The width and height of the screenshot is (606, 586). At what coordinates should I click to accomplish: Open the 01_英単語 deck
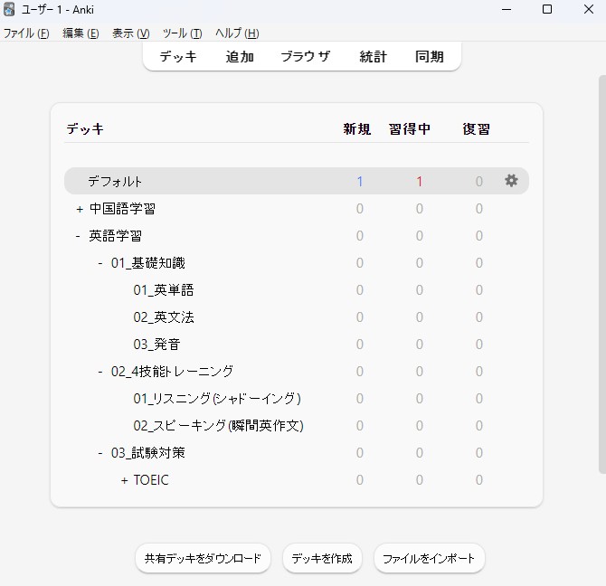pos(164,290)
